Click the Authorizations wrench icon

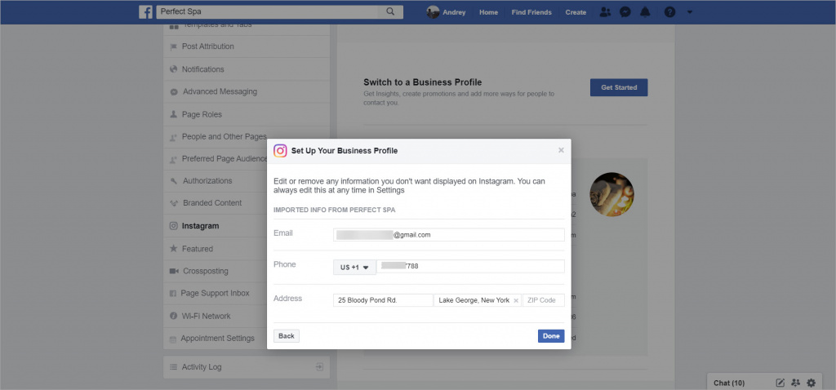173,181
